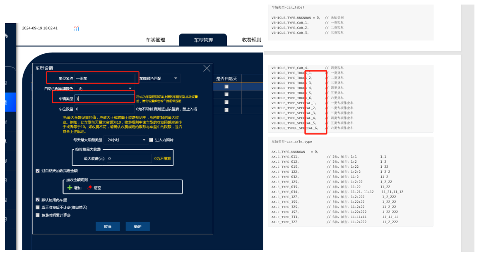Open the 车牌颜色匹配 dropdown
The height and width of the screenshot is (260, 479).
click(159, 79)
